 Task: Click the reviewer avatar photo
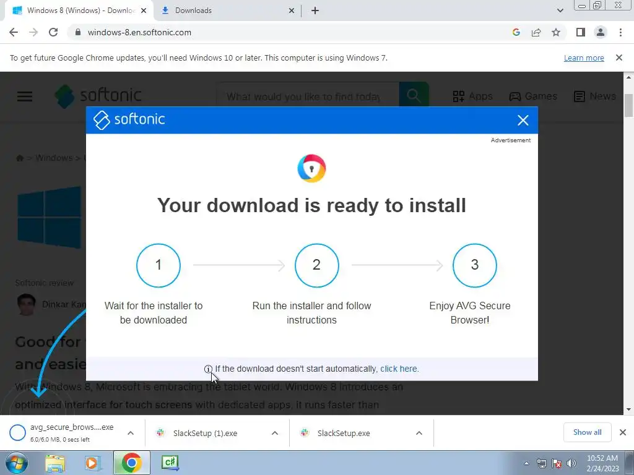tap(27, 304)
